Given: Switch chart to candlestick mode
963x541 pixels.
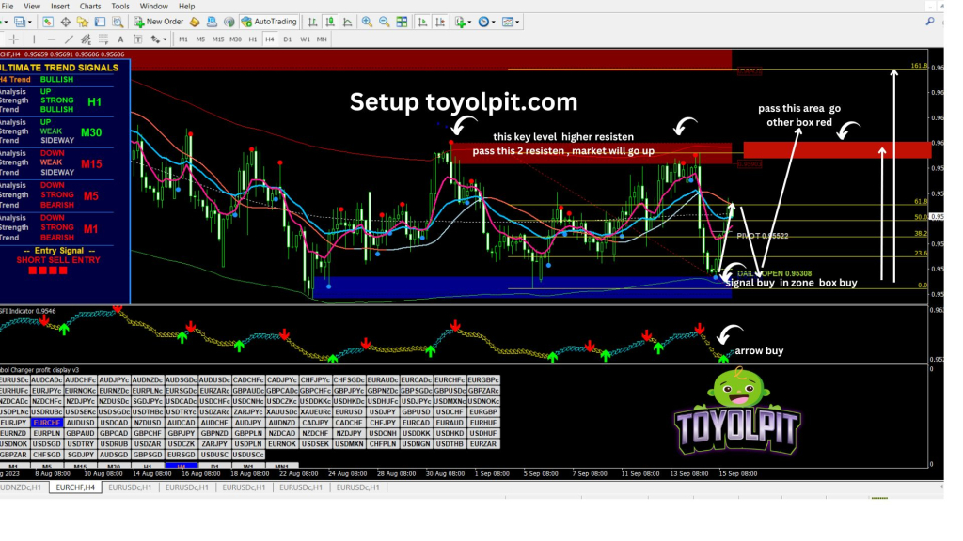Looking at the screenshot, I should pos(329,22).
